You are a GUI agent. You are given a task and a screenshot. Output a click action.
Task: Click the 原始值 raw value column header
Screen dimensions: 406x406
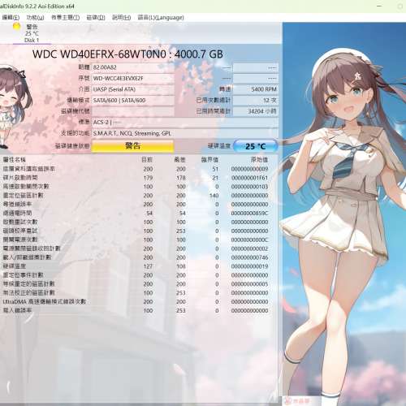(x=259, y=160)
